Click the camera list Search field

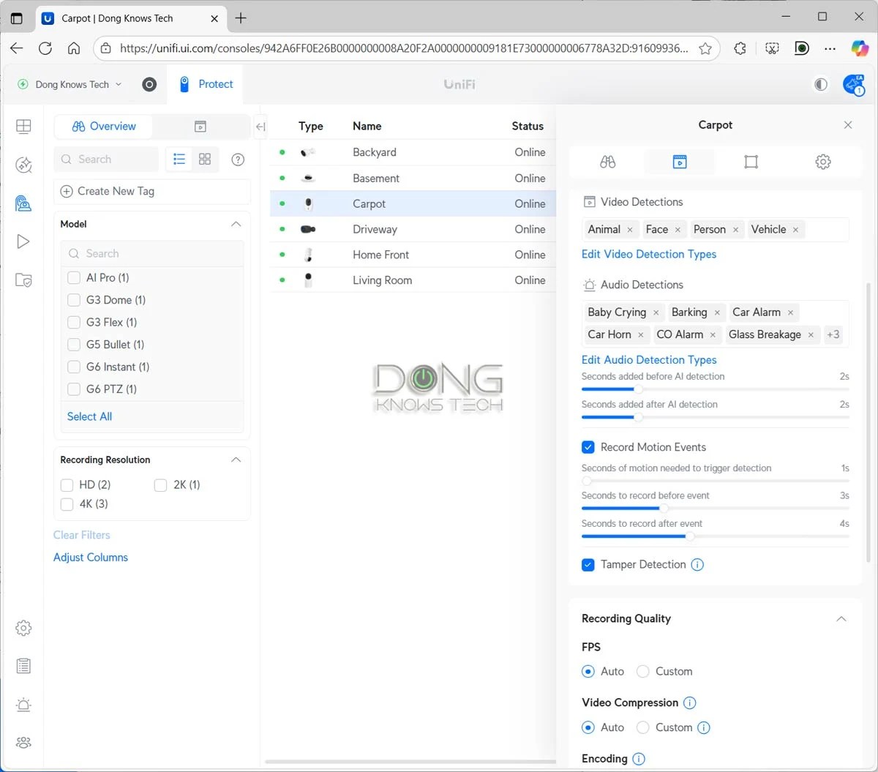tap(107, 159)
